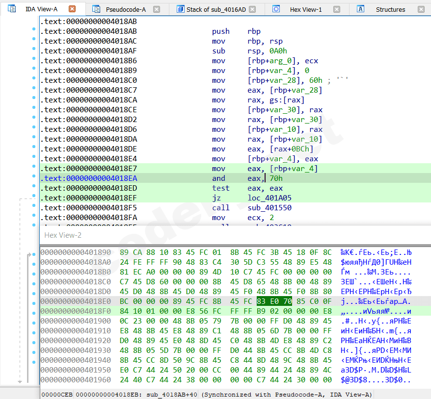Screen dimensions: 431x399
Task: Close the Stack of sub_4016AD tab
Action: tap(252, 9)
